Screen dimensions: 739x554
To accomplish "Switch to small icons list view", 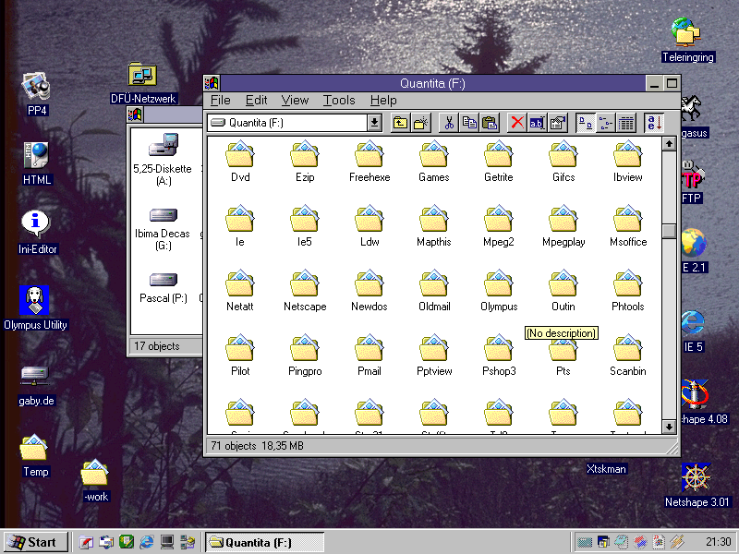I will tap(606, 123).
